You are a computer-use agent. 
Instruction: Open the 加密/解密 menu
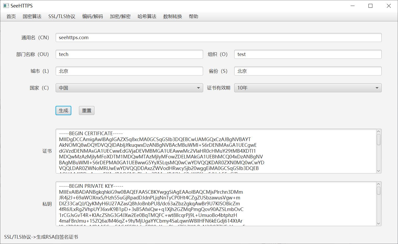coord(120,17)
